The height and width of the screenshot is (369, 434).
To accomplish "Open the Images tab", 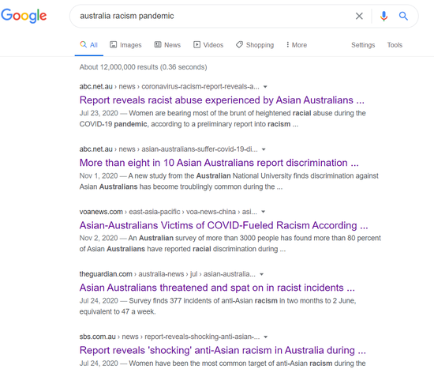I will pos(125,45).
